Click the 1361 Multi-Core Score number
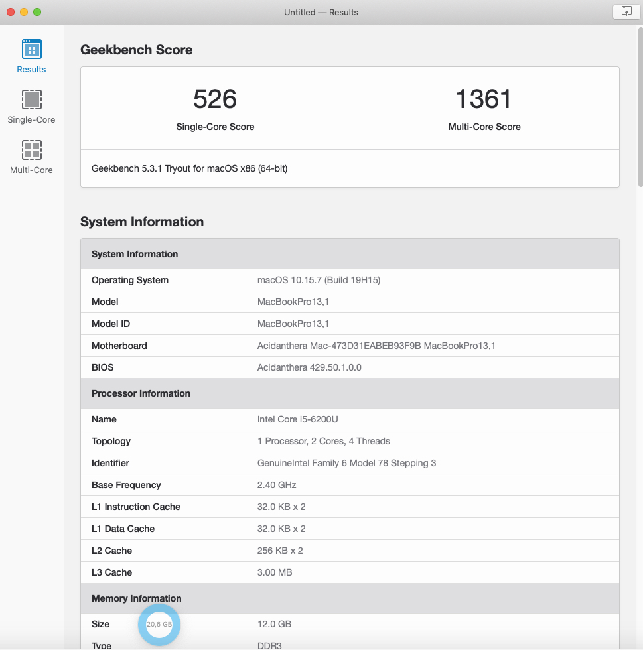The image size is (643, 650). 484,99
